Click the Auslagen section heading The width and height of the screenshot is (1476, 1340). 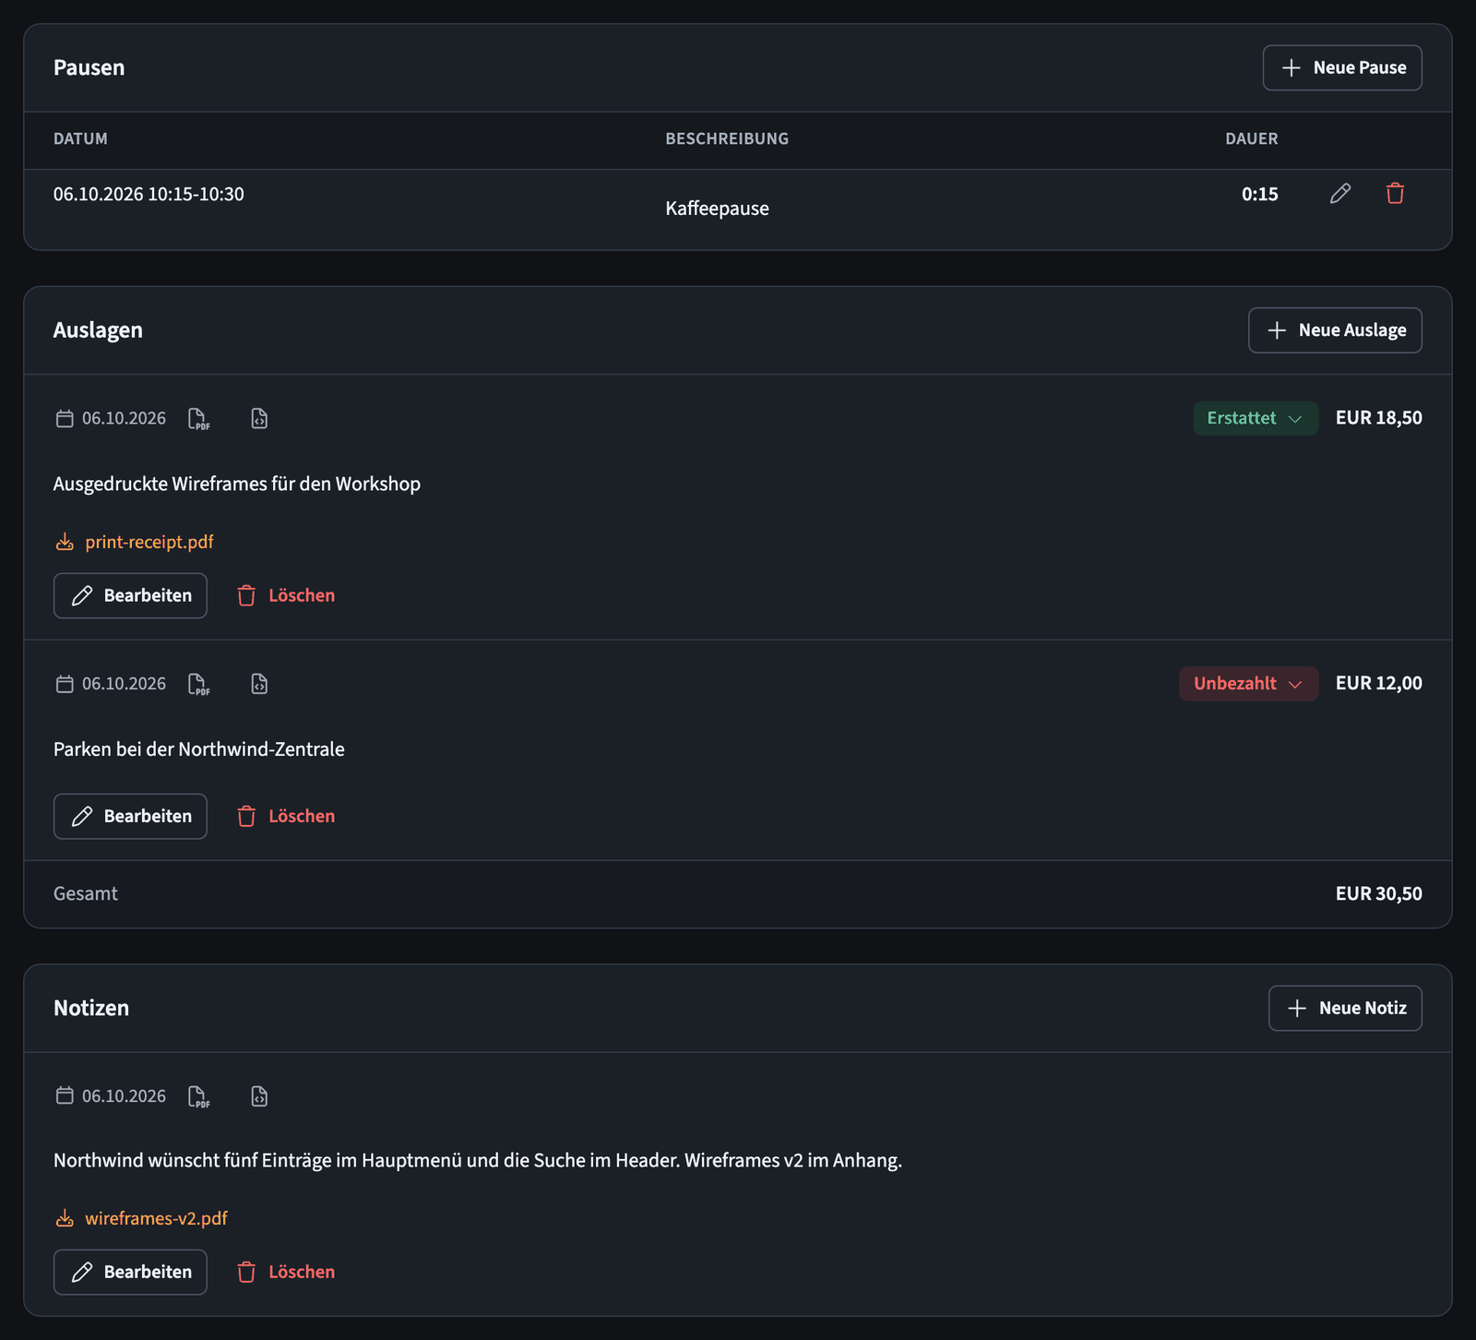(x=98, y=330)
